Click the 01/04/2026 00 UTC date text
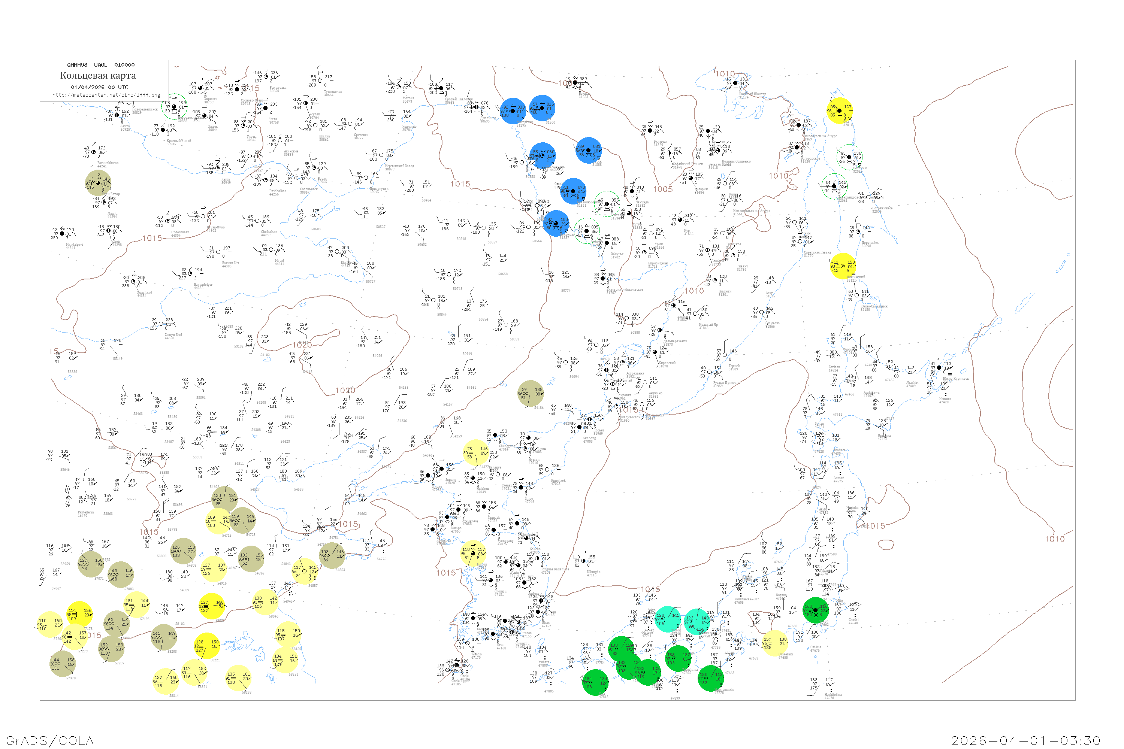 click(99, 87)
